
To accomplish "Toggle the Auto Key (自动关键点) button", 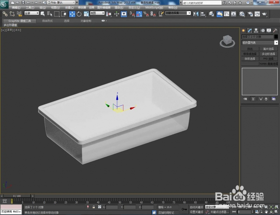I will [x=196, y=207].
